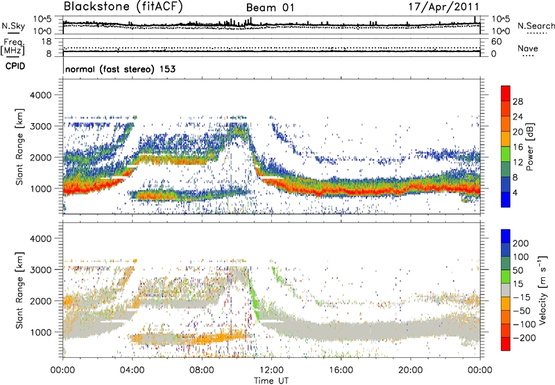Click the '04:00' time tick label
This screenshot has width=555, height=385.
pyautogui.click(x=133, y=370)
